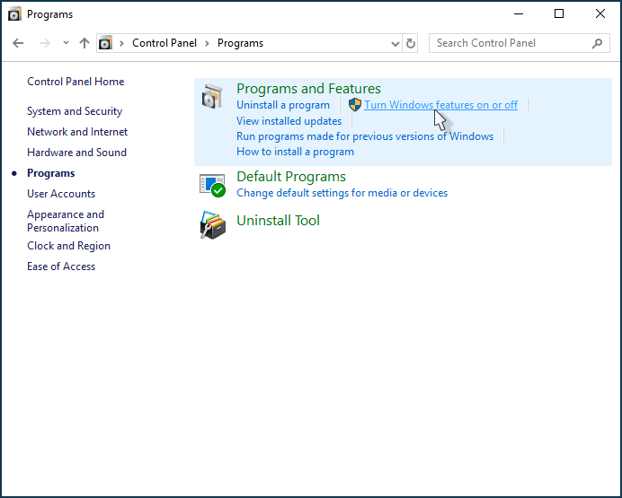Viewport: 622px width, 498px height.
Task: Go back with the back arrow
Action: click(18, 43)
